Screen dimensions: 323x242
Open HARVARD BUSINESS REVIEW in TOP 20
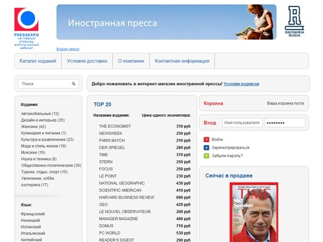click(x=127, y=197)
